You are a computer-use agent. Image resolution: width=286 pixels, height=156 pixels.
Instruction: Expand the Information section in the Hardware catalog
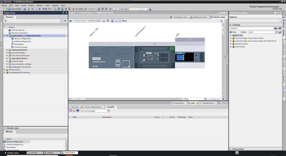click(x=230, y=149)
